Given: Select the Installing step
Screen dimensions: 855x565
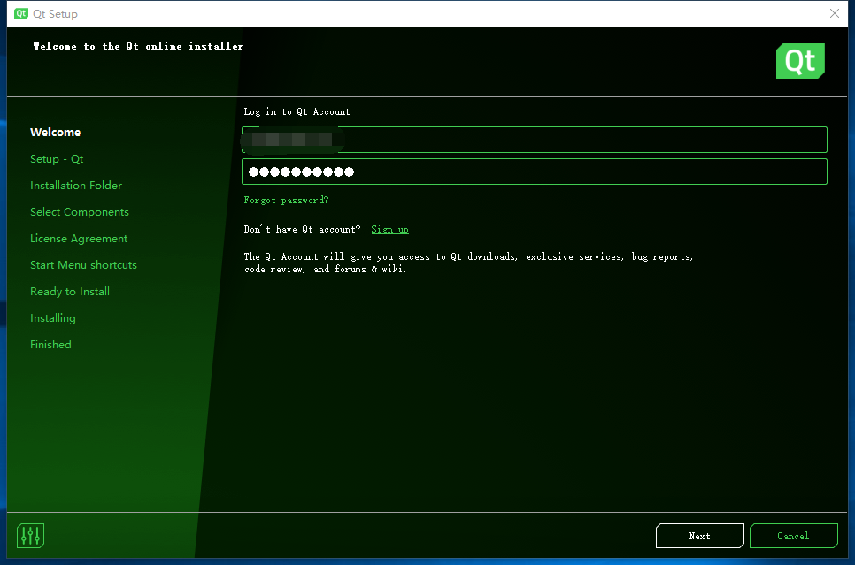Looking at the screenshot, I should click(x=53, y=318).
